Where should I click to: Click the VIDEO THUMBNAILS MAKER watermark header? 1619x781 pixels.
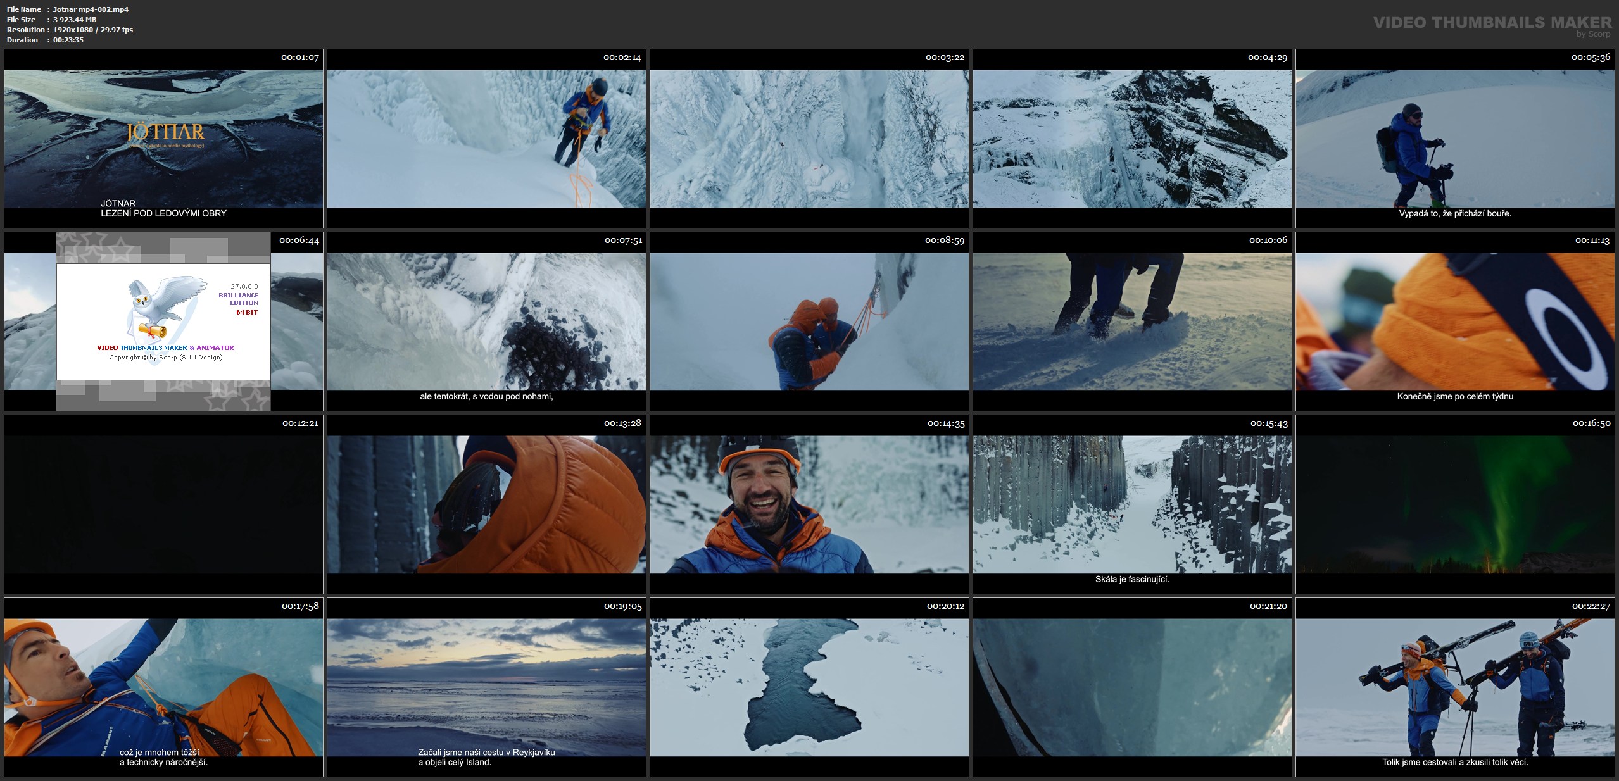click(1492, 23)
